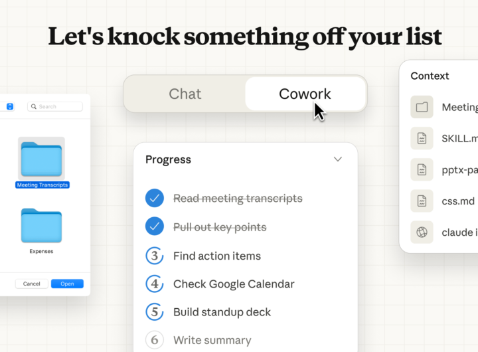This screenshot has width=478, height=352.
Task: Select the pptx file icon in Context
Action: tap(422, 169)
